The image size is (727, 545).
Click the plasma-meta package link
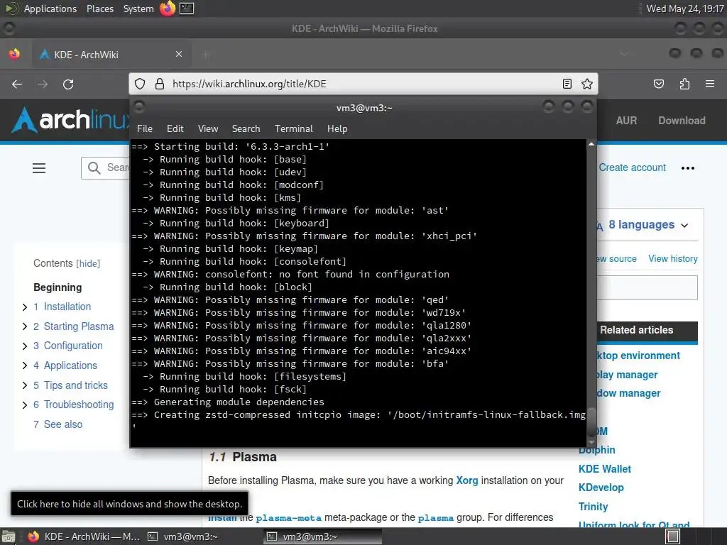pyautogui.click(x=288, y=517)
